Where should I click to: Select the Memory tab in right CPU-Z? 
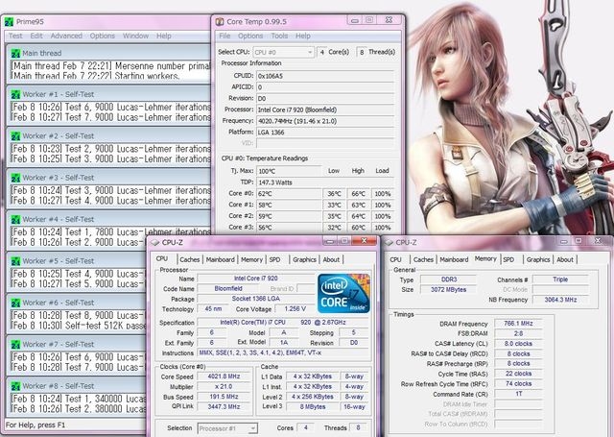(485, 258)
